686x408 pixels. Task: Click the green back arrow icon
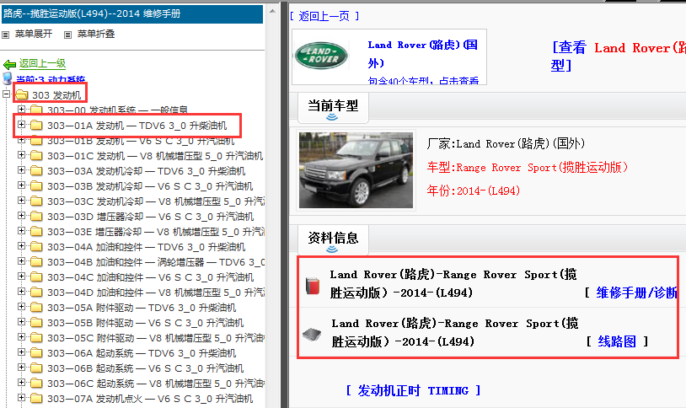[x=9, y=64]
